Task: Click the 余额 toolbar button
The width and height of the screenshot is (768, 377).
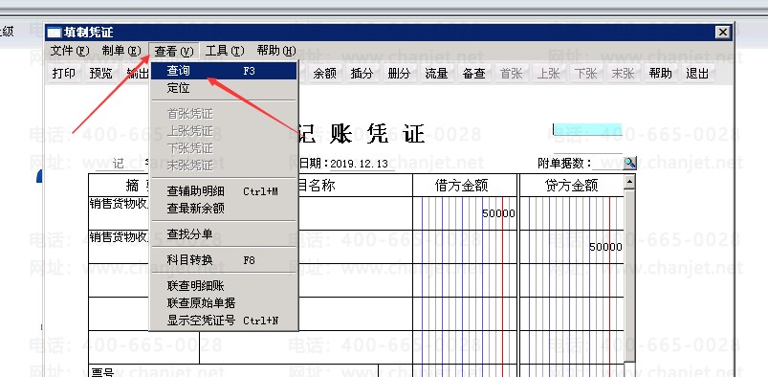Action: click(x=325, y=74)
